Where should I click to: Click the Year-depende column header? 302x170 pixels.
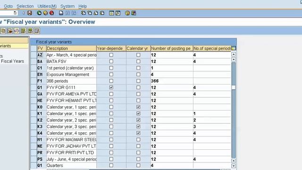(111, 48)
